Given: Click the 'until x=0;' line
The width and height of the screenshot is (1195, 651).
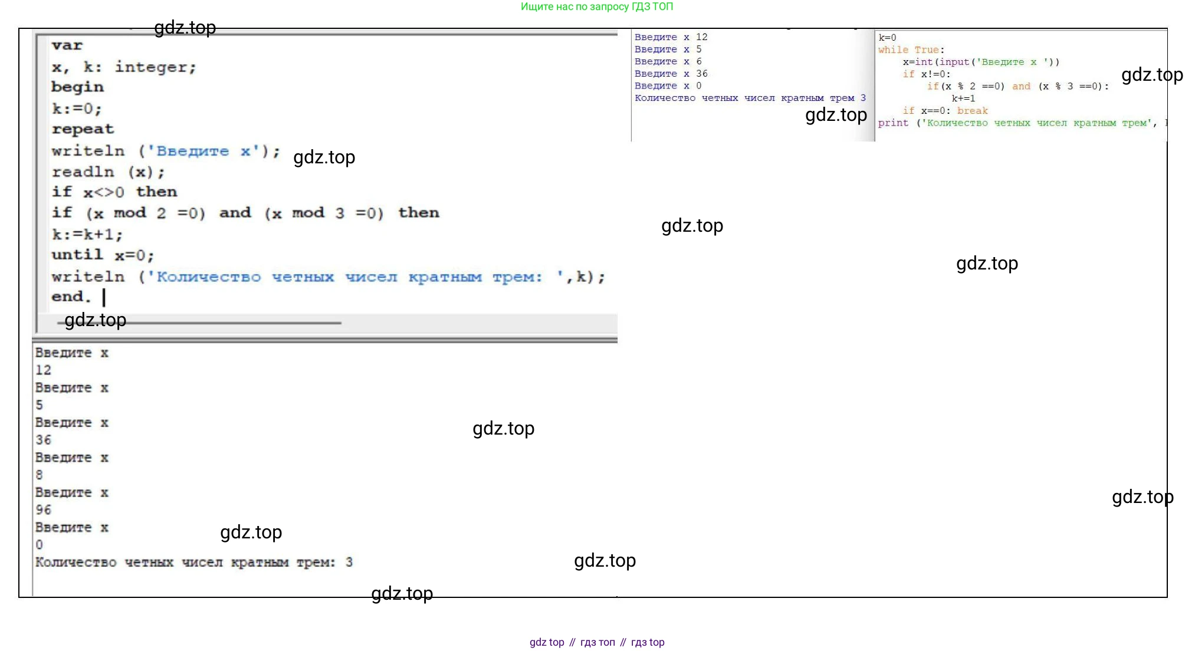Looking at the screenshot, I should [x=103, y=255].
